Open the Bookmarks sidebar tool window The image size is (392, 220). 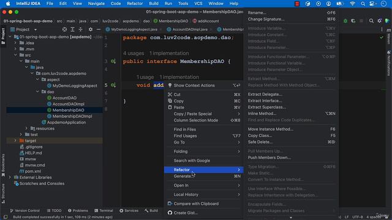3,165
